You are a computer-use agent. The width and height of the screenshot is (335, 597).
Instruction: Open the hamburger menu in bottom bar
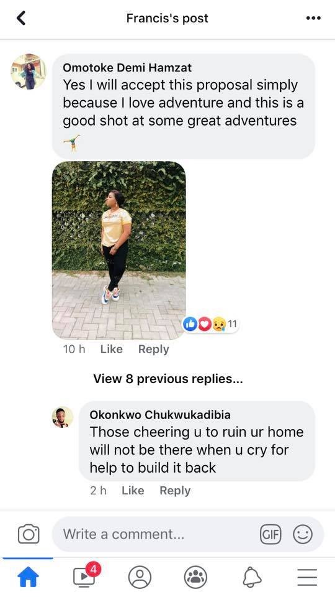click(307, 578)
